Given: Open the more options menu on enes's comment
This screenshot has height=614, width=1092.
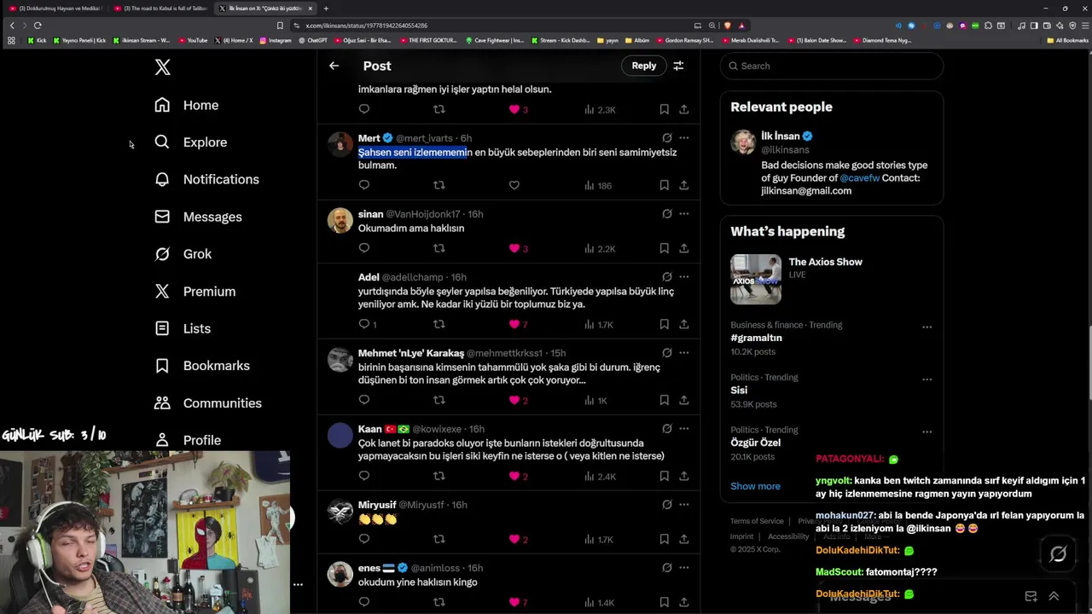Looking at the screenshot, I should (x=683, y=568).
